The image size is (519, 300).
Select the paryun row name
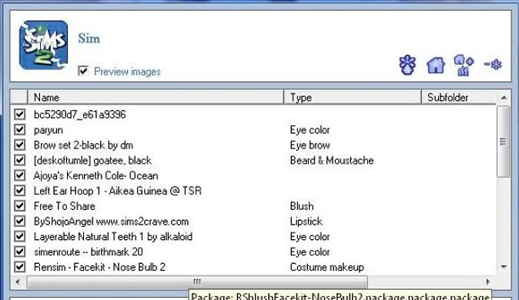click(49, 130)
